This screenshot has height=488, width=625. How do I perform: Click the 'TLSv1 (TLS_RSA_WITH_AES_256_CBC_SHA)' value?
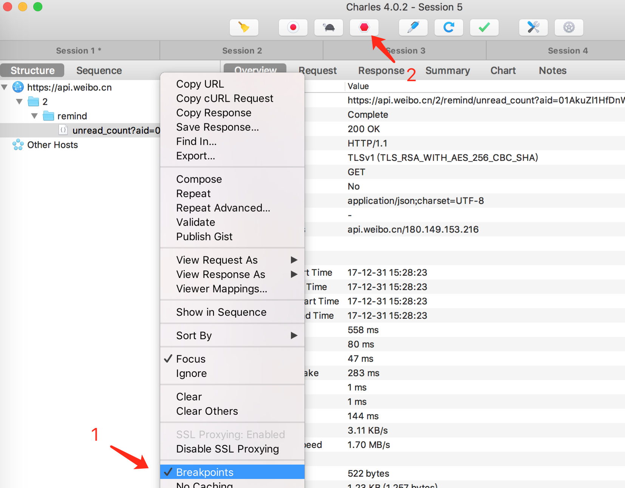[443, 158]
